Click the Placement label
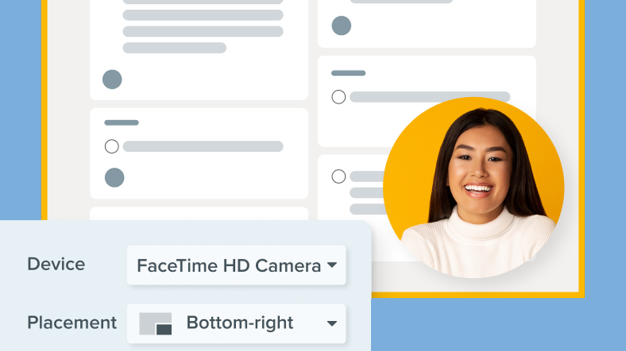The image size is (626, 351). point(72,323)
